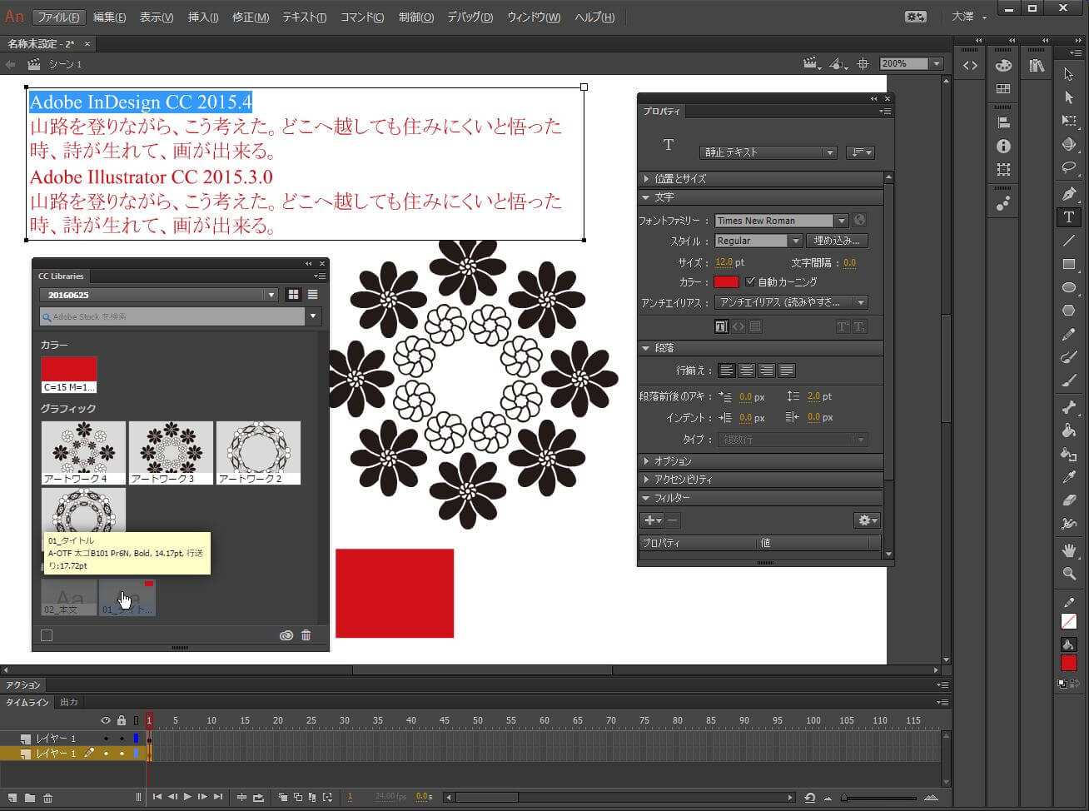
Task: Open the 編集 menu
Action: coord(109,17)
